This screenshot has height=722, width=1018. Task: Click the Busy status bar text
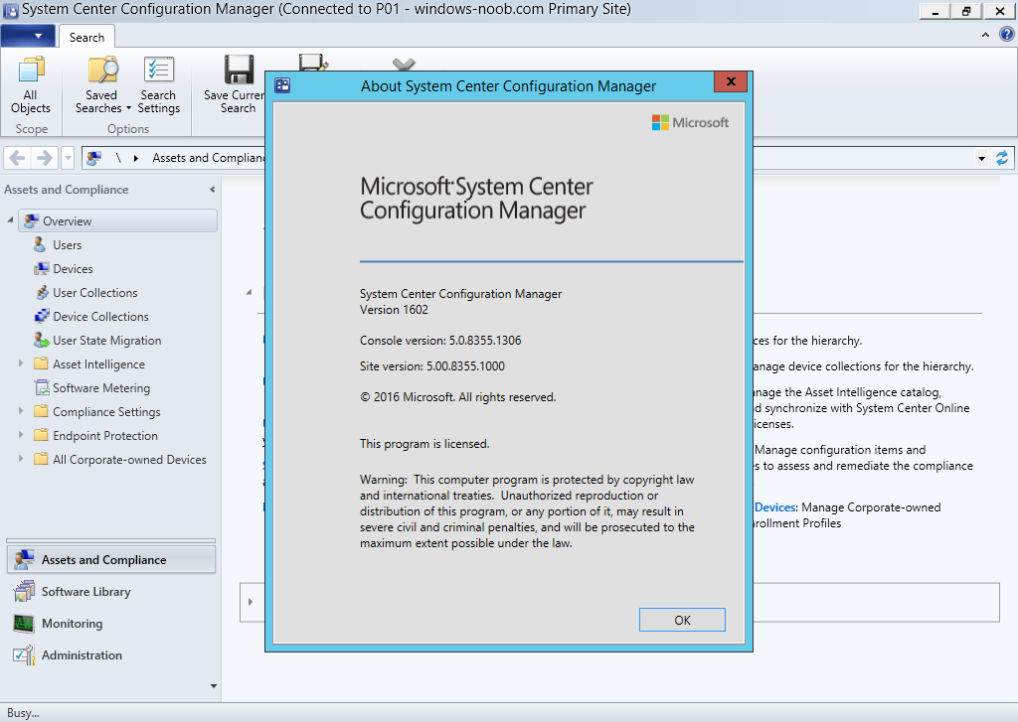coord(23,713)
